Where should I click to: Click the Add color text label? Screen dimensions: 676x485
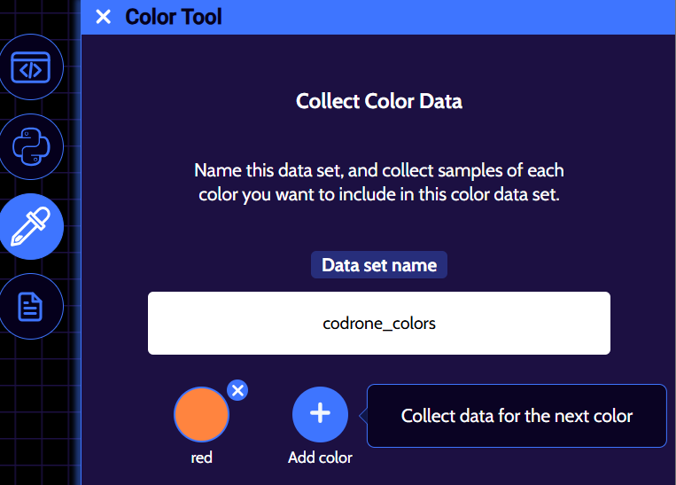pos(320,458)
